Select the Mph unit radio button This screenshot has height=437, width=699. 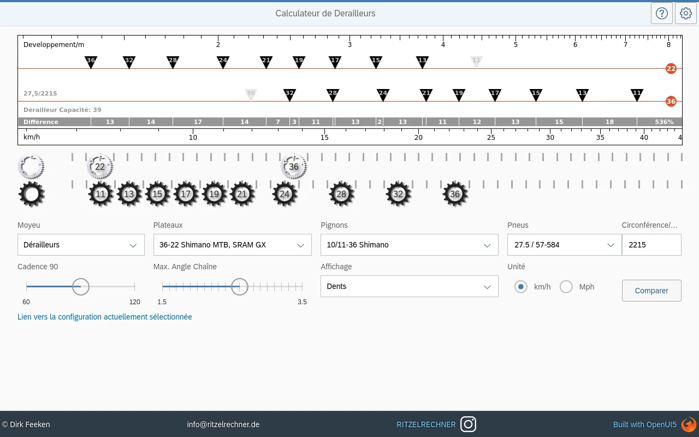pyautogui.click(x=566, y=287)
